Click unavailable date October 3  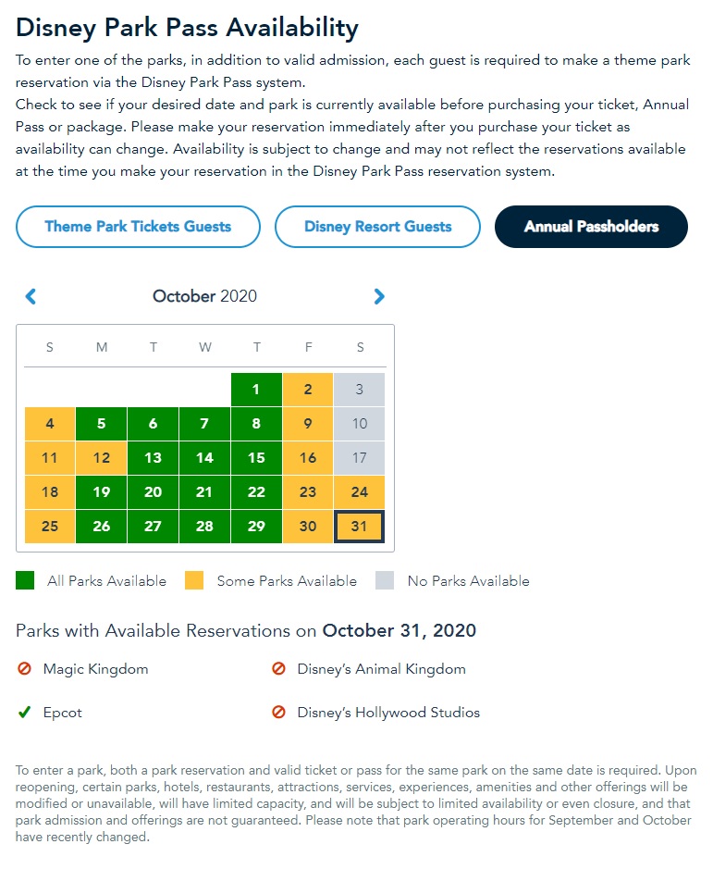point(360,390)
